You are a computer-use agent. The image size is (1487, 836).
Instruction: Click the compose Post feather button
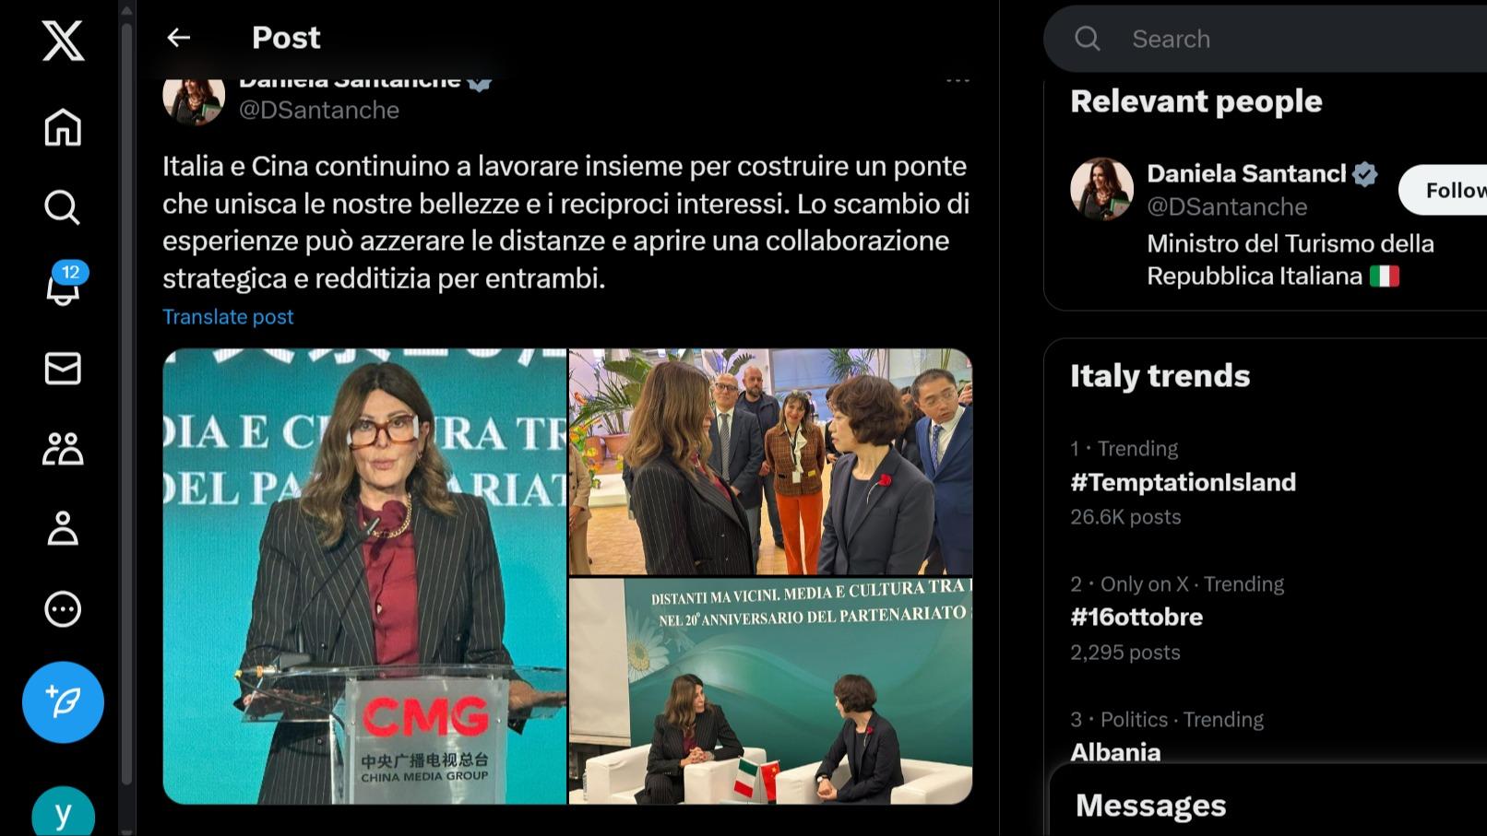63,702
